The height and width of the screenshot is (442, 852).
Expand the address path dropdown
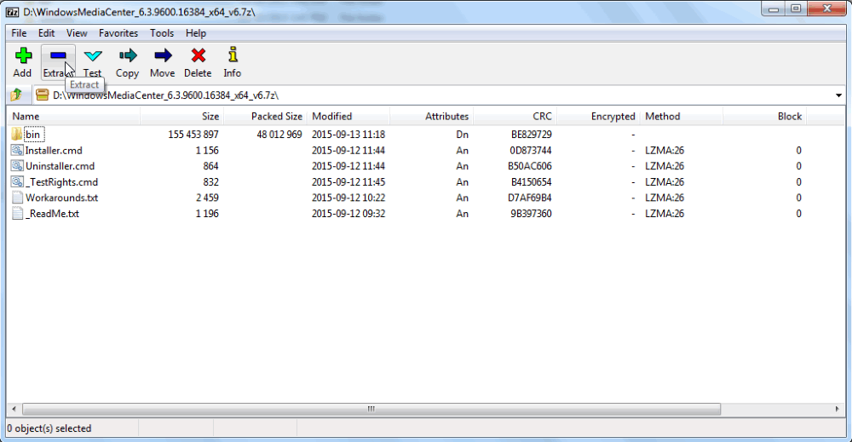point(838,95)
